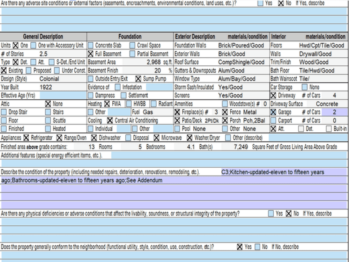
Task: Toggle the Det. type checkbox
Action: pyautogui.click(x=15, y=62)
